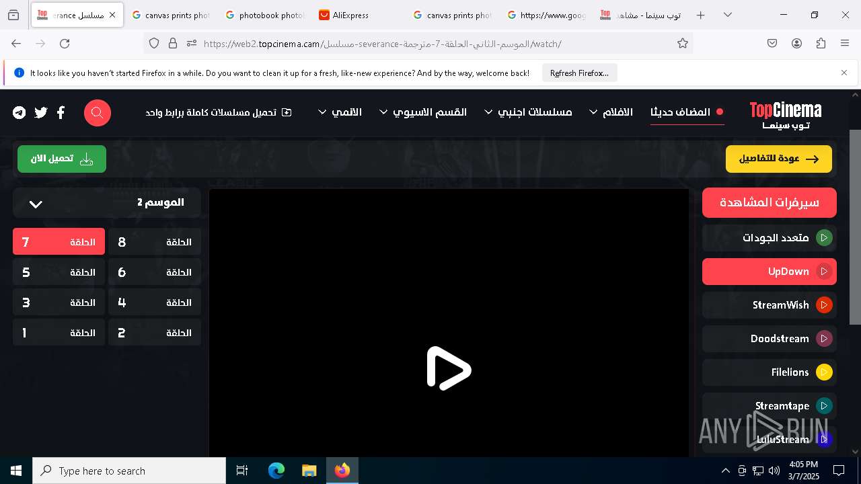Image resolution: width=861 pixels, height=484 pixels.
Task: Open the Save to Pocket icon
Action: coord(772,44)
